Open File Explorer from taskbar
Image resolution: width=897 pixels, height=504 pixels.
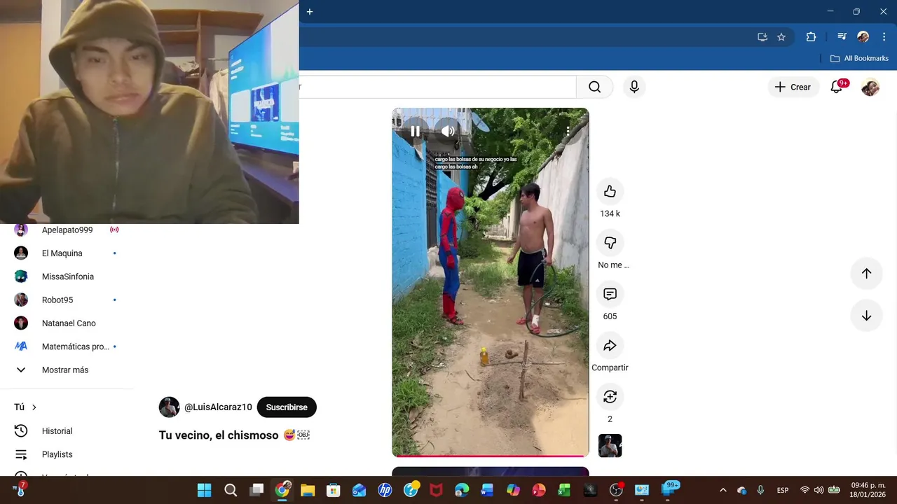click(308, 490)
